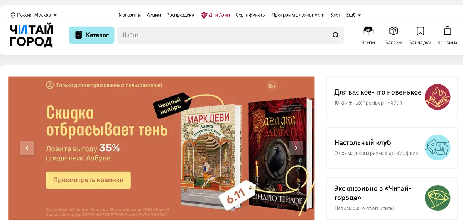Click the Присмотреть новинки button
The height and width of the screenshot is (223, 463).
pos(88,180)
